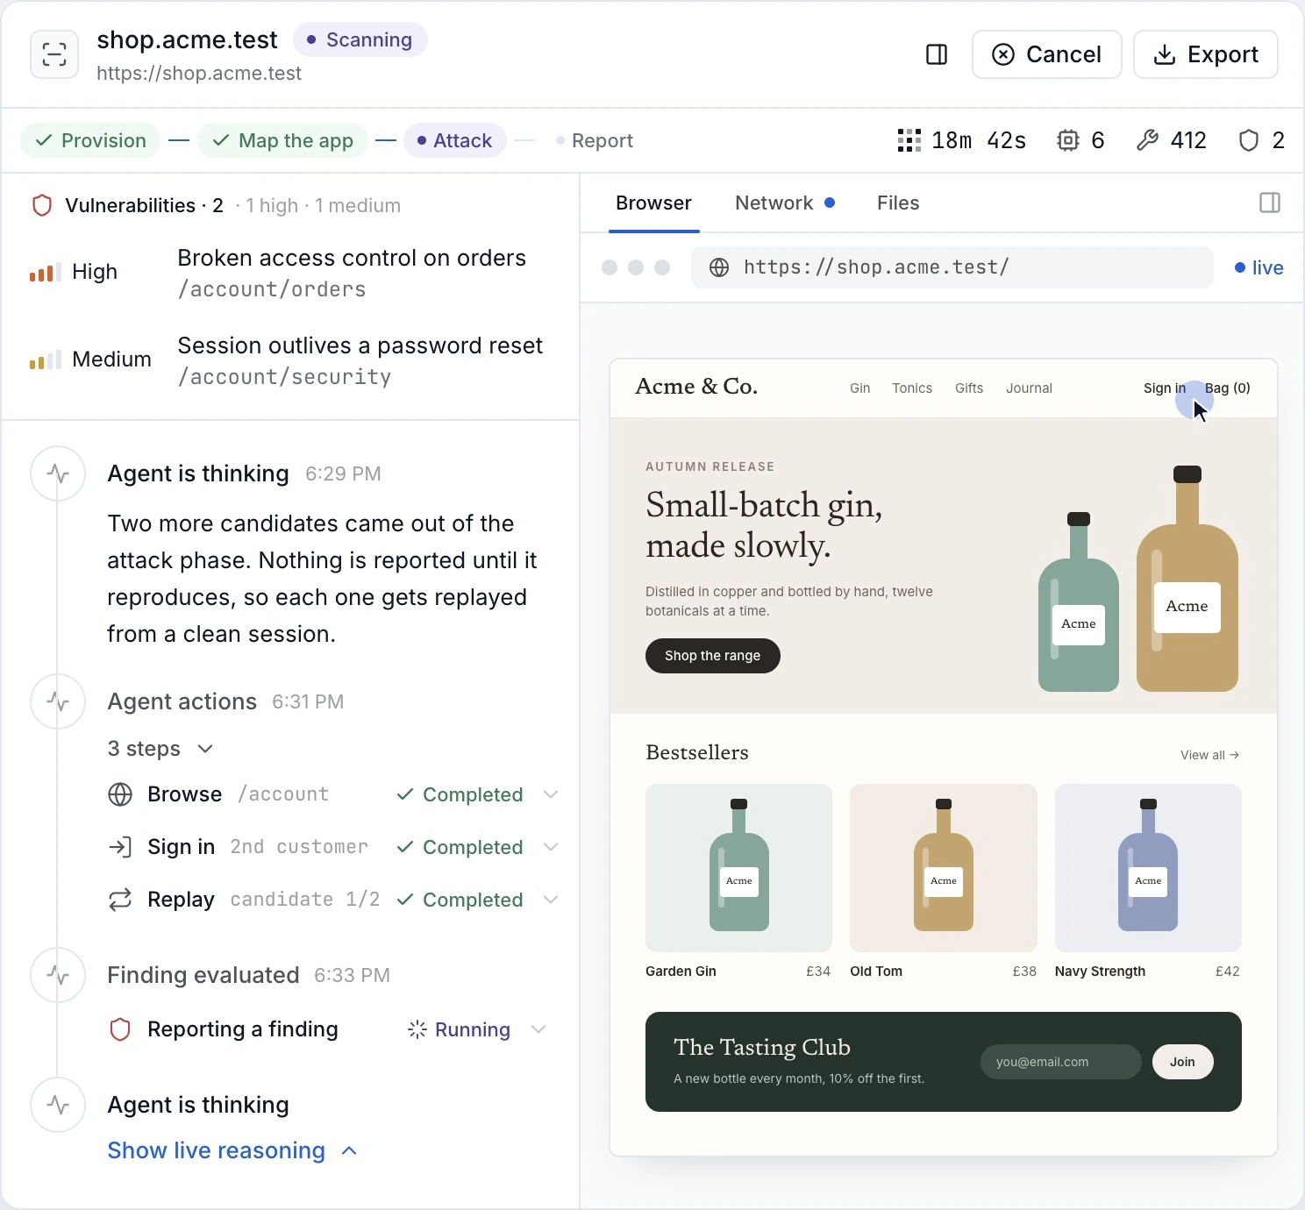Click the elapsed time grid icon
The height and width of the screenshot is (1210, 1305).
point(909,140)
